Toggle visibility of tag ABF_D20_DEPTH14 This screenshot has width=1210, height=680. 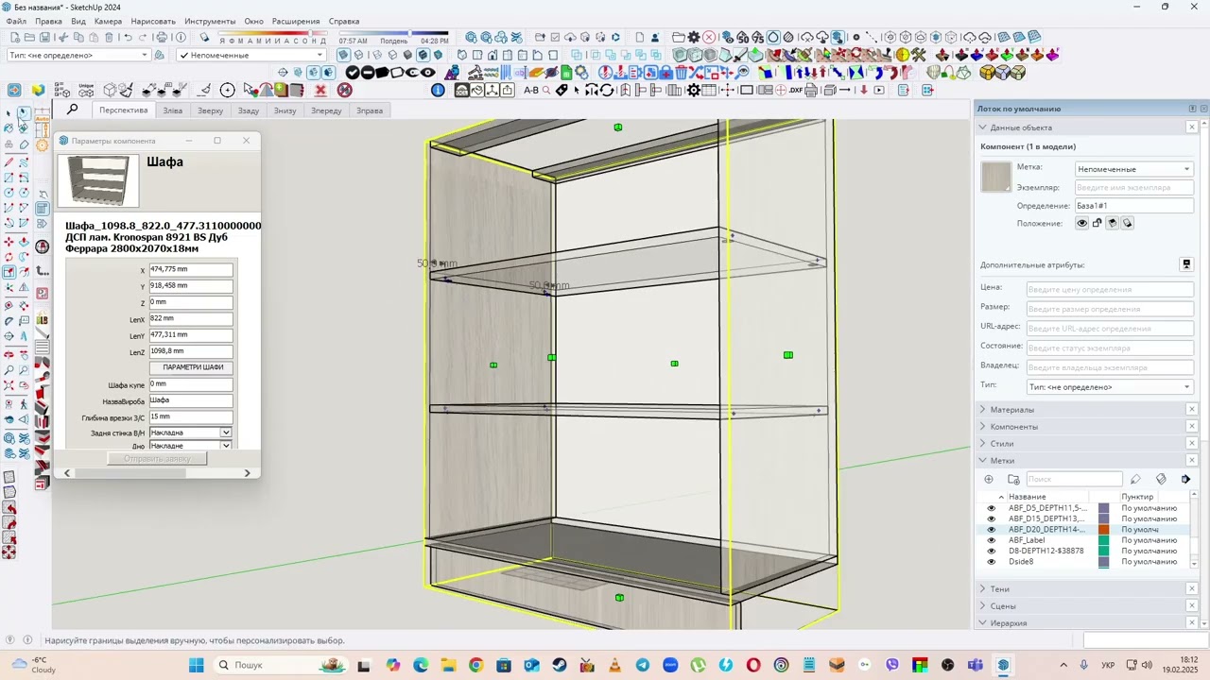(991, 530)
